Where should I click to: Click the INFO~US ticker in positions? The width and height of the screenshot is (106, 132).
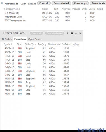(x=47, y=13)
